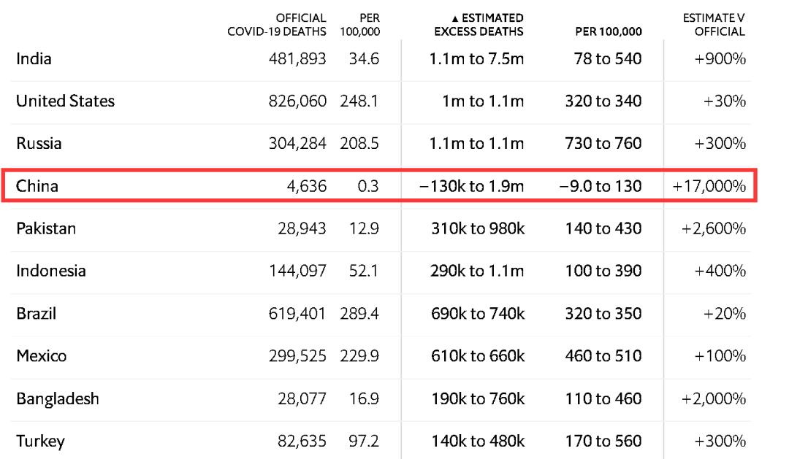Select the Mexico row label

tap(41, 356)
